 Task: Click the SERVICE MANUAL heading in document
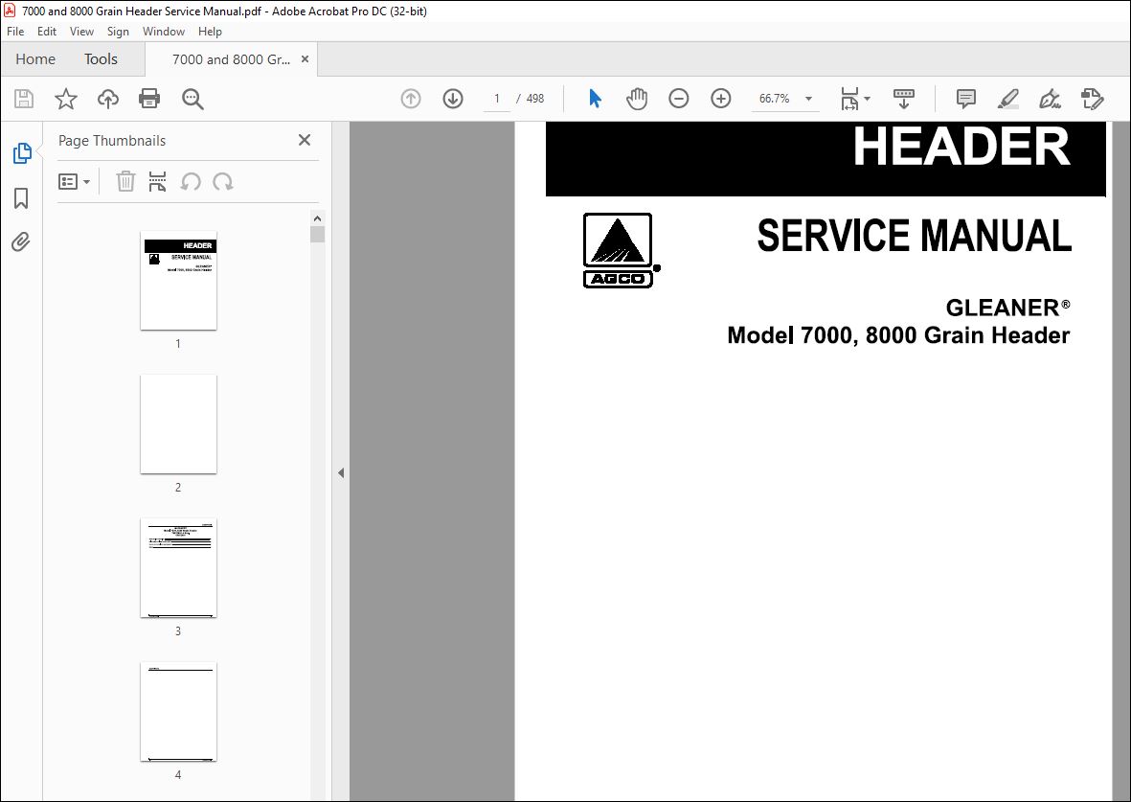[914, 236]
